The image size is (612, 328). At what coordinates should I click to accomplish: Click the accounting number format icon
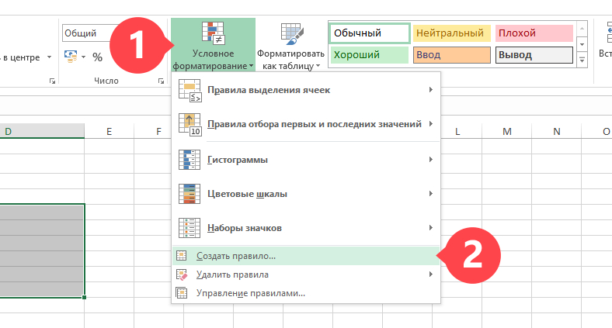pos(71,57)
